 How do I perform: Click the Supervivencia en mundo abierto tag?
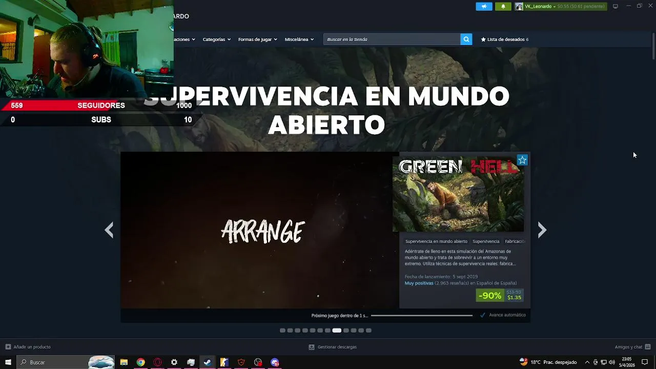pos(436,241)
